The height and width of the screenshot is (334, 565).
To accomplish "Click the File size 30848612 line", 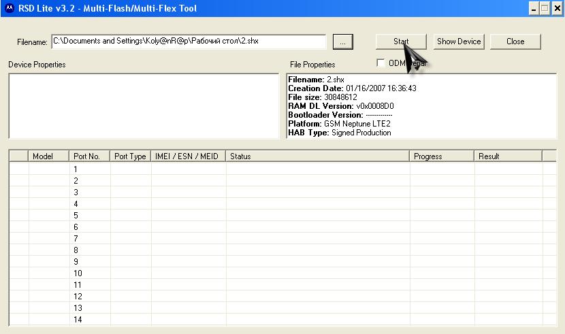I will coord(323,97).
